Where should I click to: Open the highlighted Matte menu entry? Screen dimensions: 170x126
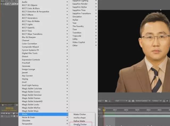coord(43,114)
